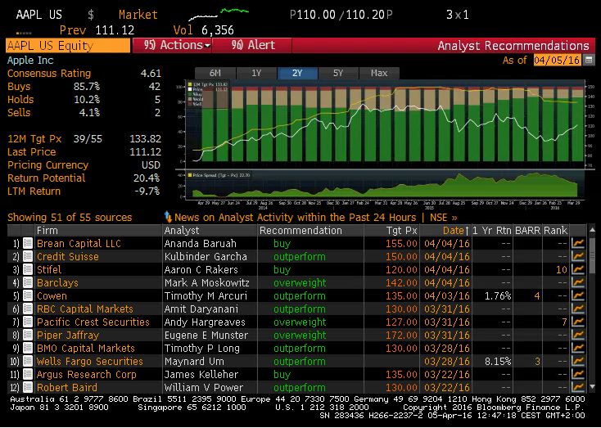Open the chart icon in the Stifel row

point(577,270)
